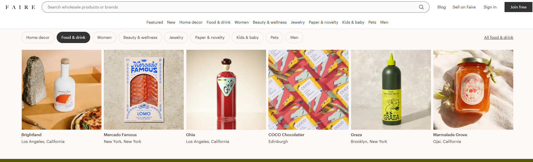
Task: Go to Sell on Faire
Action: [464, 7]
